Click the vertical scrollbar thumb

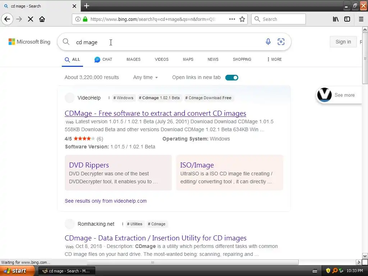[x=365, y=58]
